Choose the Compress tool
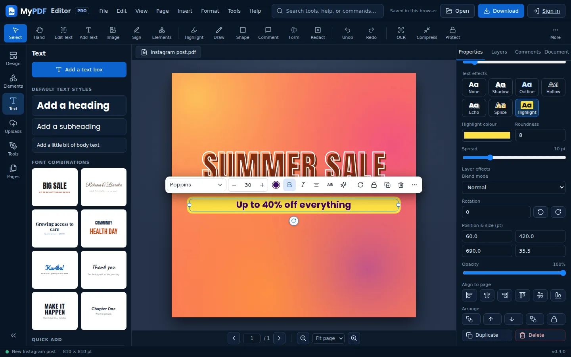This screenshot has height=357, width=571. [x=427, y=33]
